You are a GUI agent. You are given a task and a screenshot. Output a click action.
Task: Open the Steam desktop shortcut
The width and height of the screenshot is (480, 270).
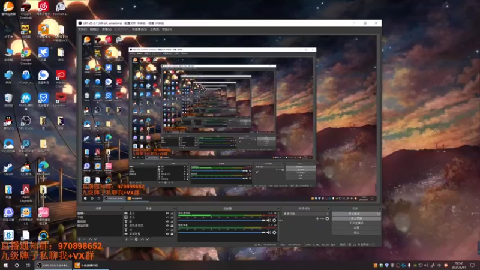coord(8,169)
